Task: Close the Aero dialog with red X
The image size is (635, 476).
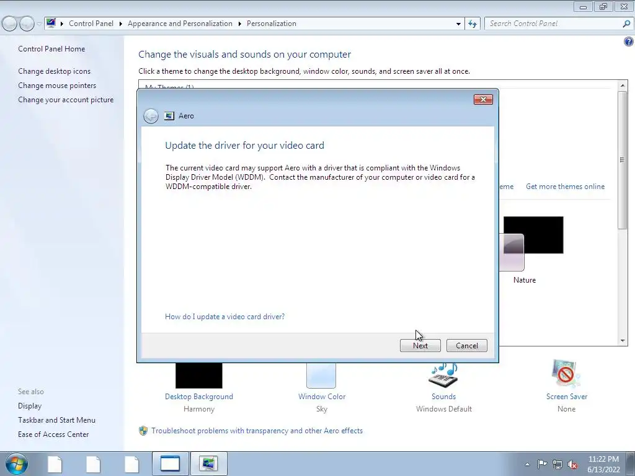Action: 483,100
